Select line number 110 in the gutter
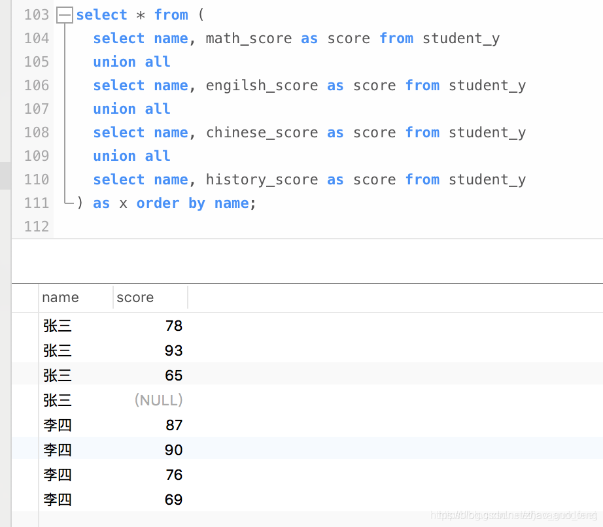Screen dimensions: 603x527 tap(37, 179)
